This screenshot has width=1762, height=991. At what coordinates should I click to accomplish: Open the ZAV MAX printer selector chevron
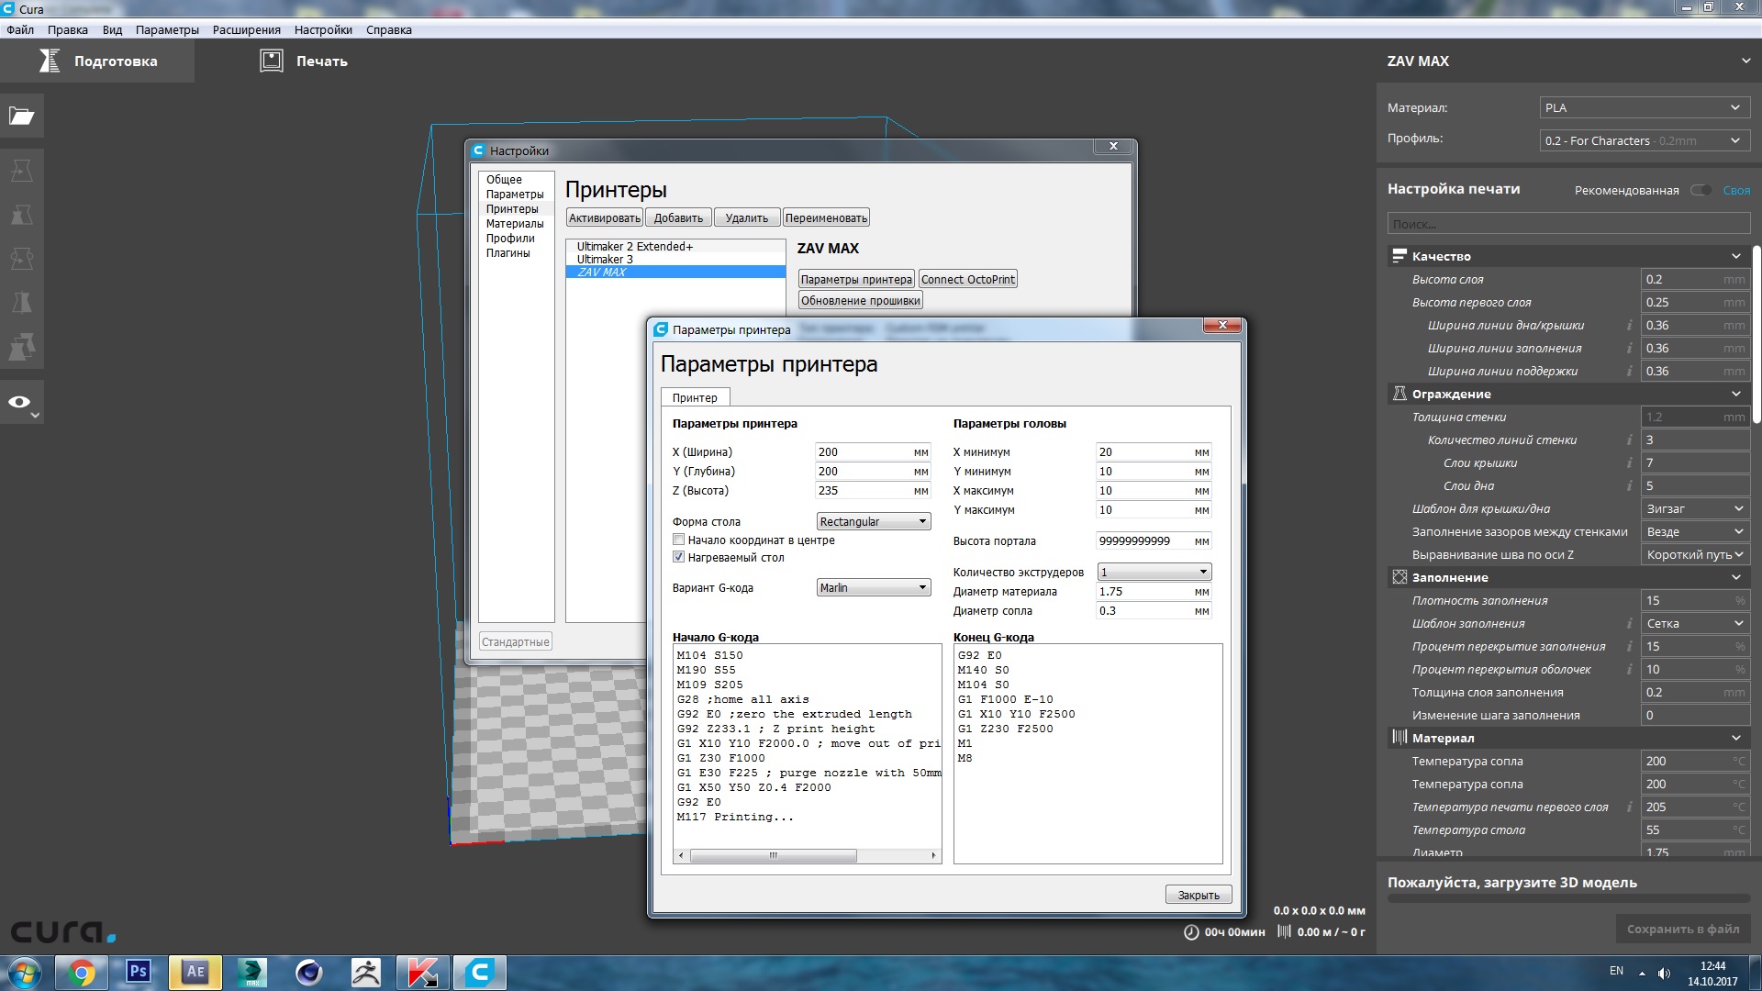click(1745, 61)
